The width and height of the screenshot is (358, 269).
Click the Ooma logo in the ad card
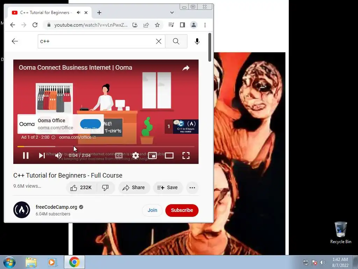coord(27,124)
